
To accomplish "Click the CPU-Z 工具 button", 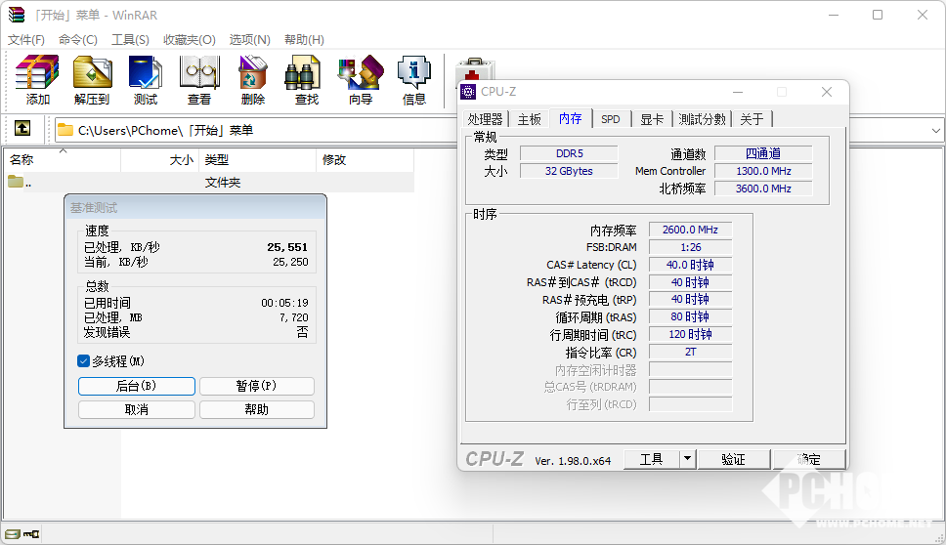I will (x=652, y=459).
